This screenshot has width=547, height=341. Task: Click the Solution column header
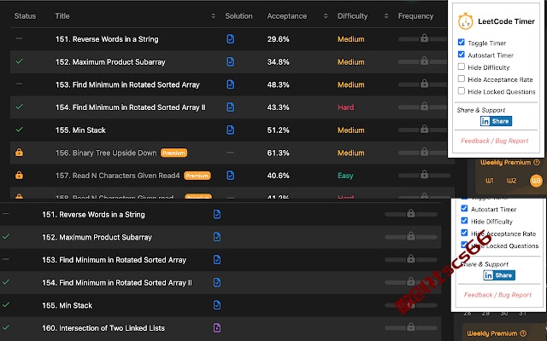click(238, 16)
